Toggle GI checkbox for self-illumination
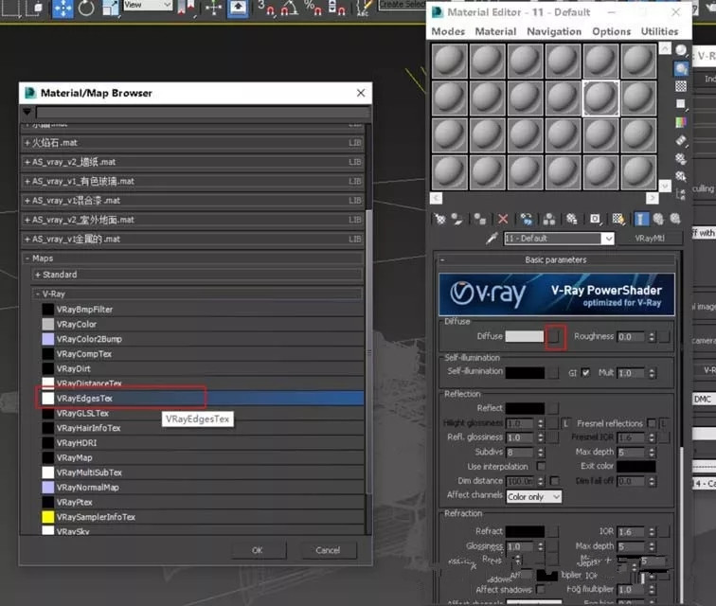The height and width of the screenshot is (606, 716). 585,373
